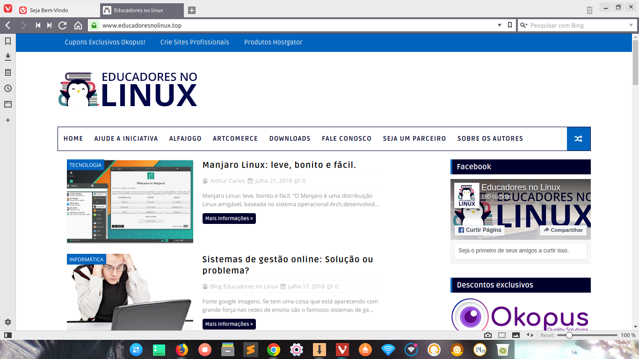
Task: Open the DOWNLOADS menu item
Action: point(290,138)
